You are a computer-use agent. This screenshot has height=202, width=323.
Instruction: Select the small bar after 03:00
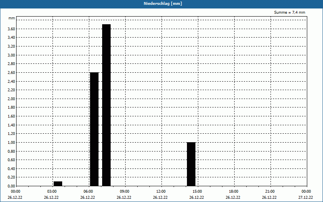(58, 184)
